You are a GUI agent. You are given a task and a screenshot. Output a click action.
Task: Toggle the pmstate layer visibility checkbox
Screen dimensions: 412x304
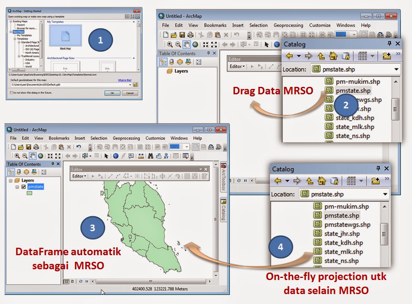coord(24,187)
